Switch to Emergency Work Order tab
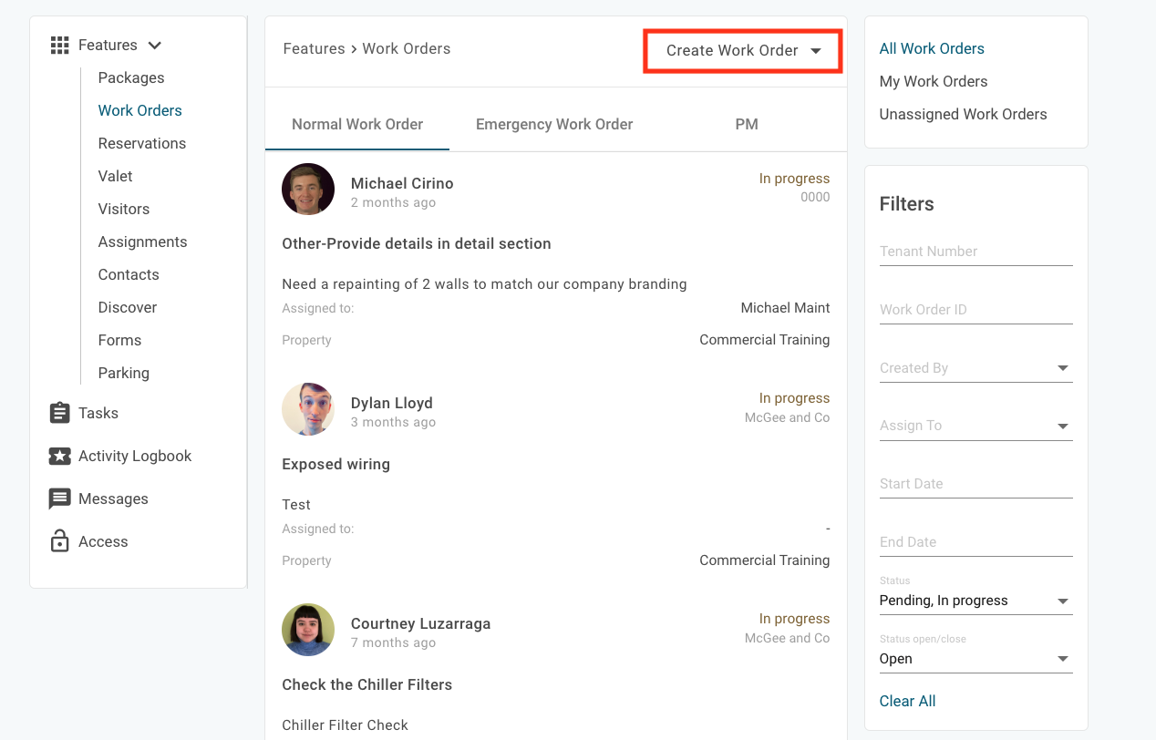Screen dimensions: 1156x740 (554, 124)
